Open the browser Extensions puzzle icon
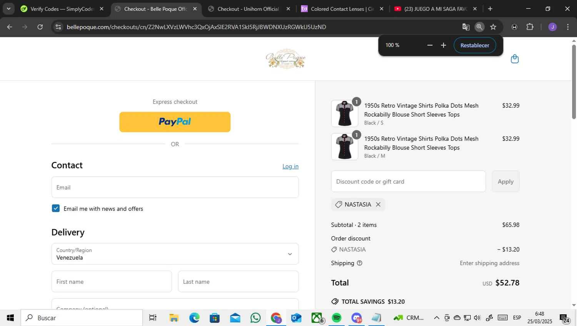 [530, 27]
